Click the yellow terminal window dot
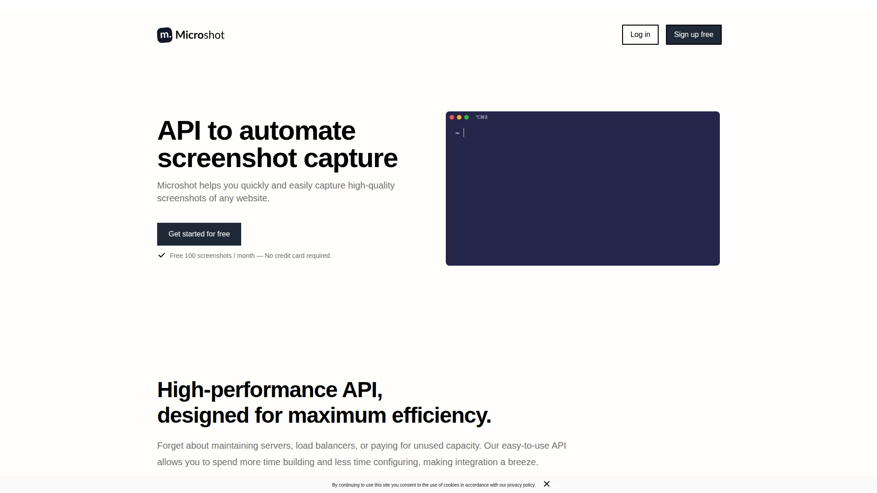Screen dimensions: 877x493 point(459,117)
